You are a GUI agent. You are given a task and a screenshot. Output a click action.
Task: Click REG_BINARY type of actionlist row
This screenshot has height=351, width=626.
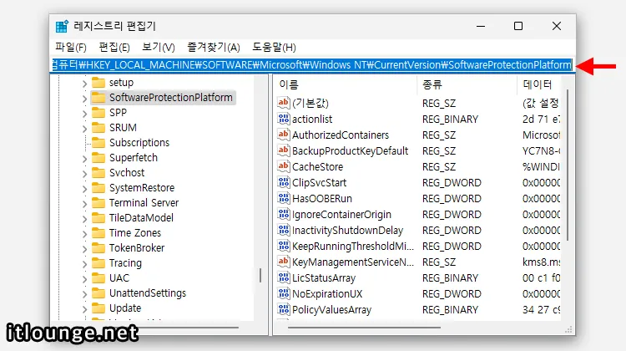click(x=450, y=120)
